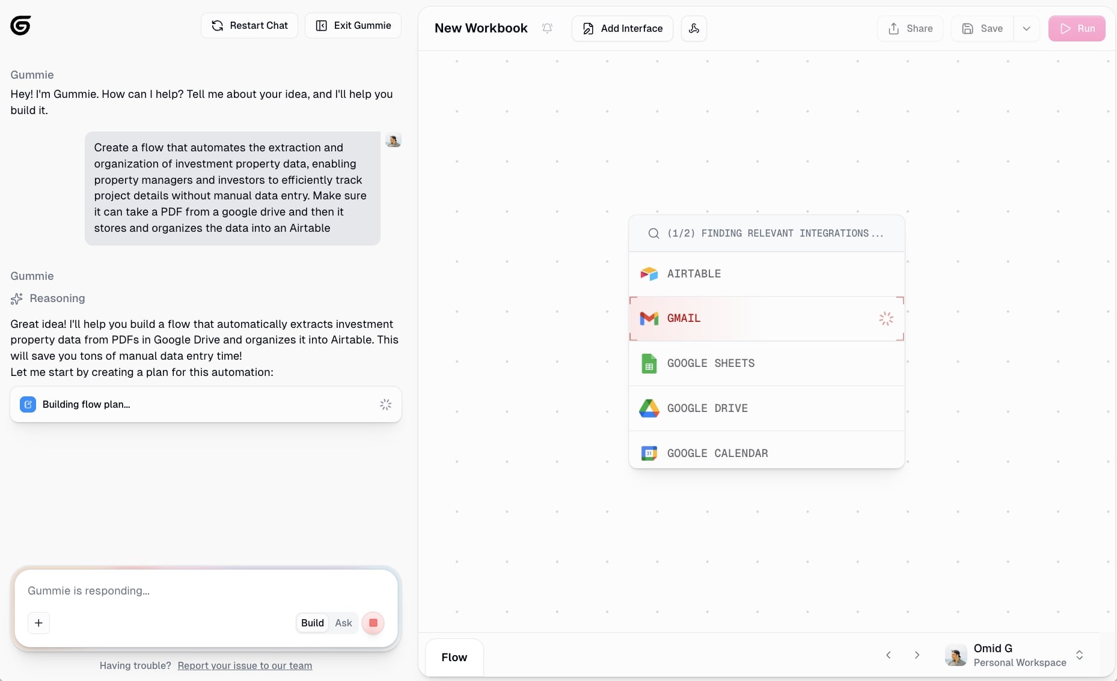Expand the Personal Workspace switcher chevrons

click(1079, 655)
